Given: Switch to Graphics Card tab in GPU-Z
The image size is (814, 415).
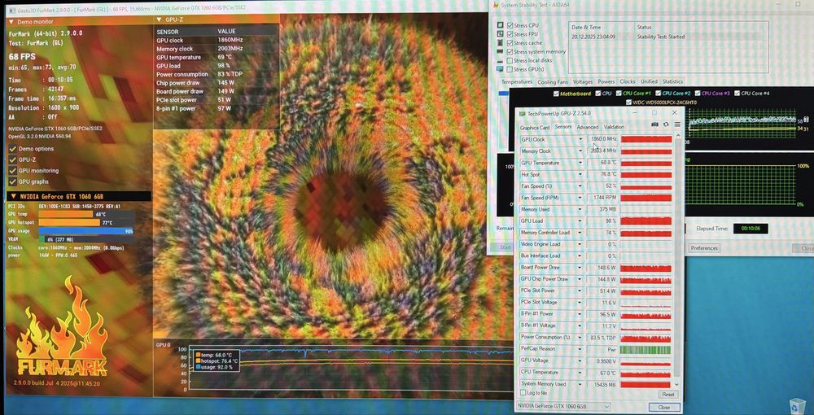Looking at the screenshot, I should [535, 127].
